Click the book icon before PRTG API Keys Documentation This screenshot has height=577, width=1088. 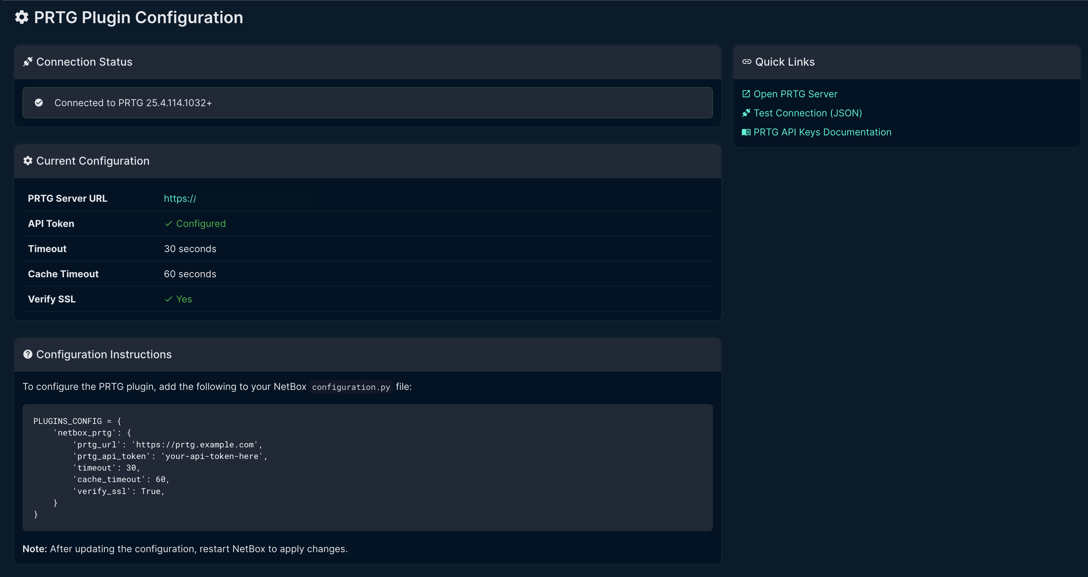746,132
